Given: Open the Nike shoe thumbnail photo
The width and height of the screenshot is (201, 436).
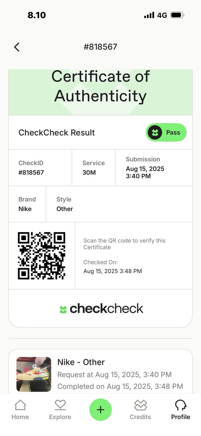Looking at the screenshot, I should tap(34, 374).
